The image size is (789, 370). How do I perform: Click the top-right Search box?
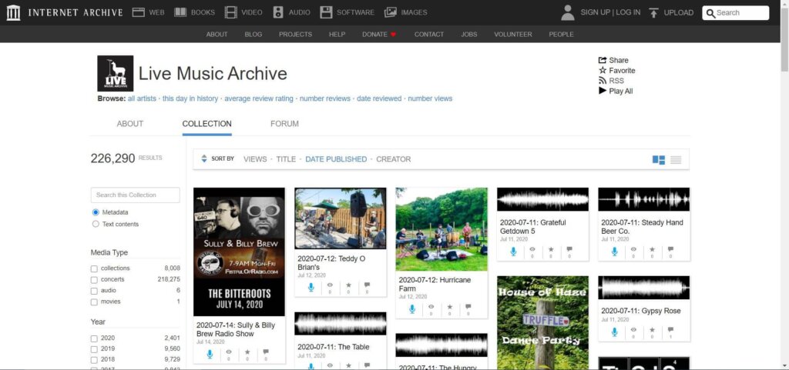(736, 13)
